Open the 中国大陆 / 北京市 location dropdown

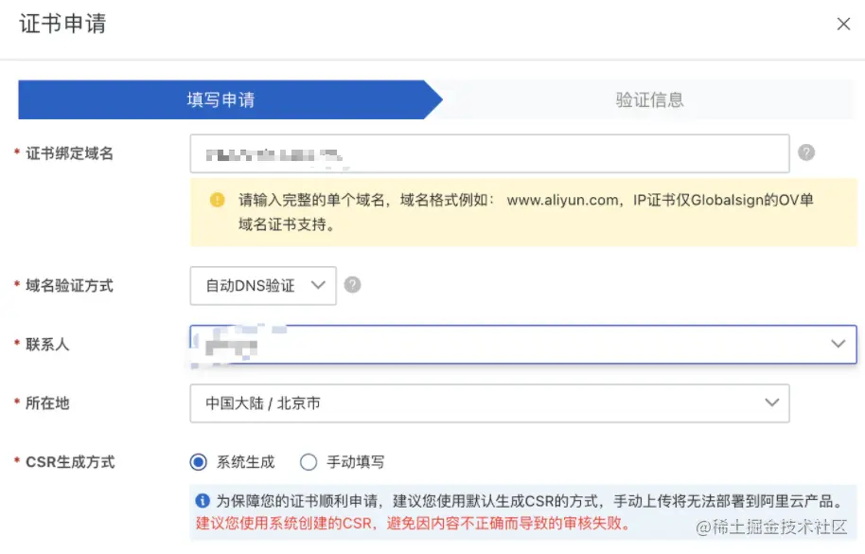point(489,403)
